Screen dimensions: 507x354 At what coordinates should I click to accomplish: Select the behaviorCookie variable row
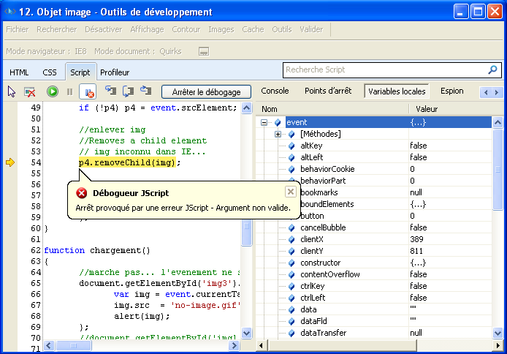(375, 169)
